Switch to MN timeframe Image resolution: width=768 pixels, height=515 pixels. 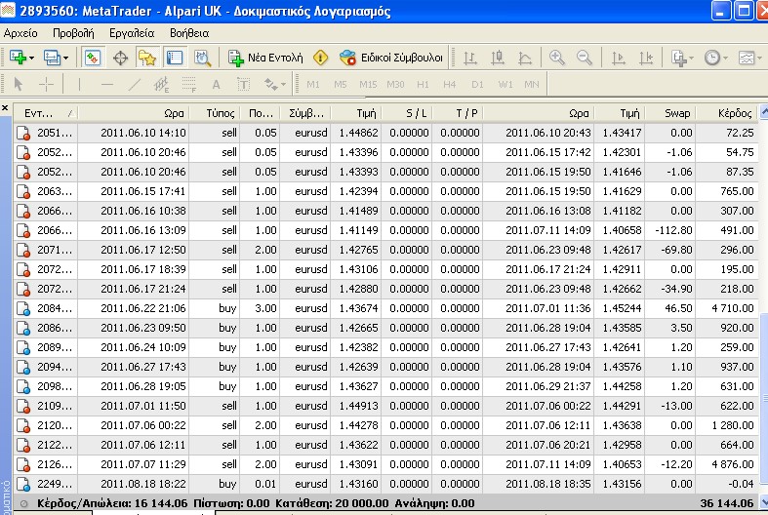[x=532, y=84]
